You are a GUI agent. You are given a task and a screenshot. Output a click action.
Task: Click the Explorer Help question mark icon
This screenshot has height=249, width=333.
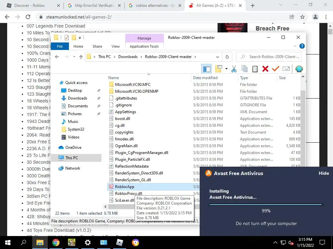[x=302, y=46]
